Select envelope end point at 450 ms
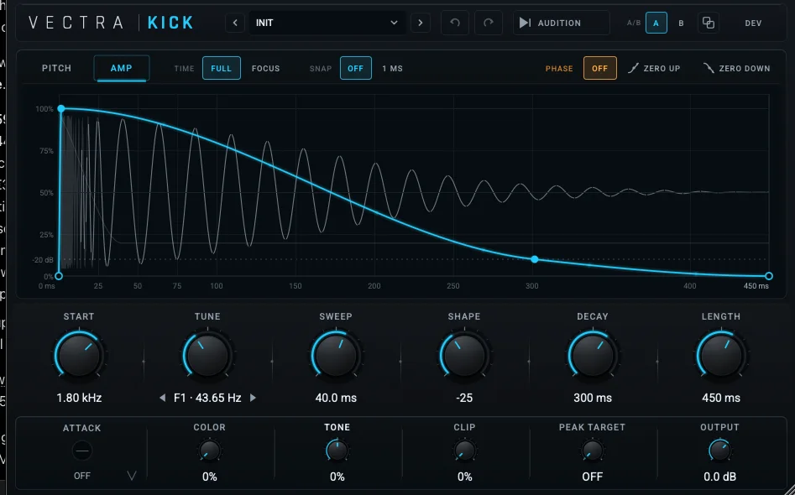The image size is (795, 495). [769, 276]
